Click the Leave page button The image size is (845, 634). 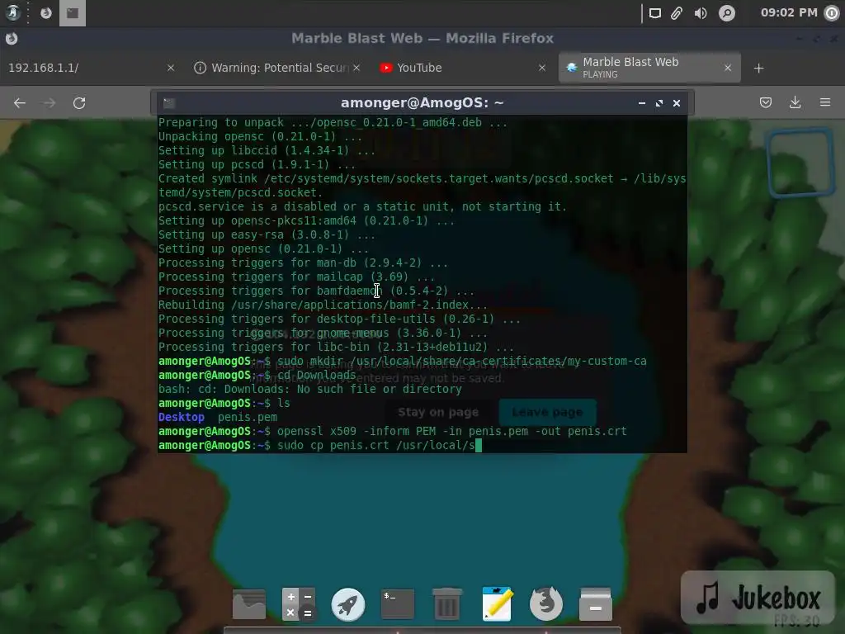pyautogui.click(x=548, y=413)
